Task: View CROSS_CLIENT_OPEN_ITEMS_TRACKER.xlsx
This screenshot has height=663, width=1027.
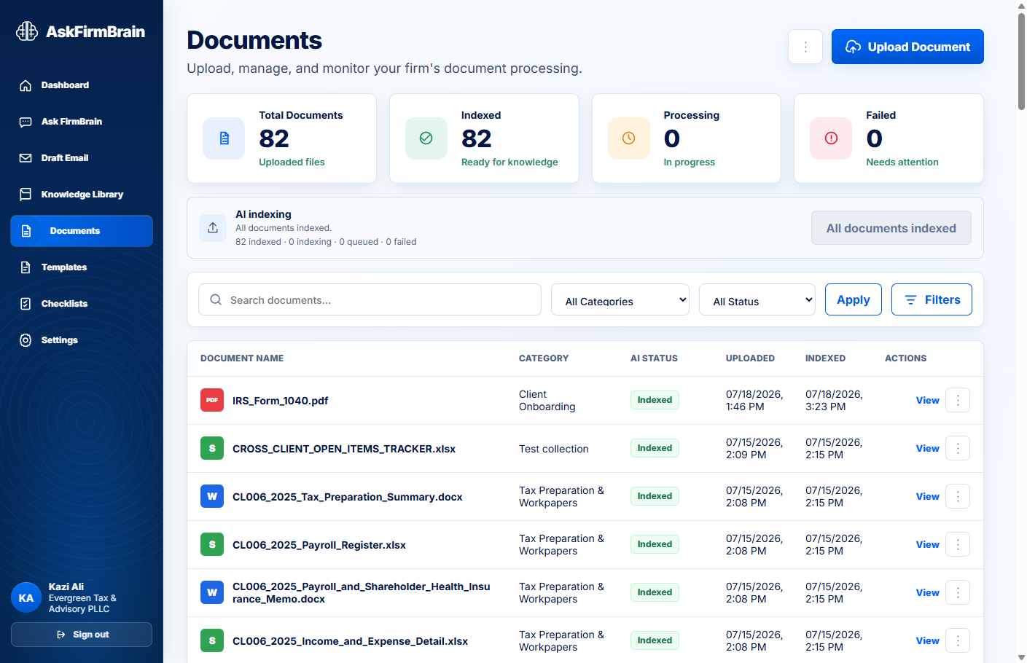Action: click(x=927, y=448)
